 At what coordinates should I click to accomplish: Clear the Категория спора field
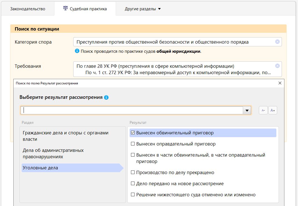pyautogui.click(x=277, y=42)
